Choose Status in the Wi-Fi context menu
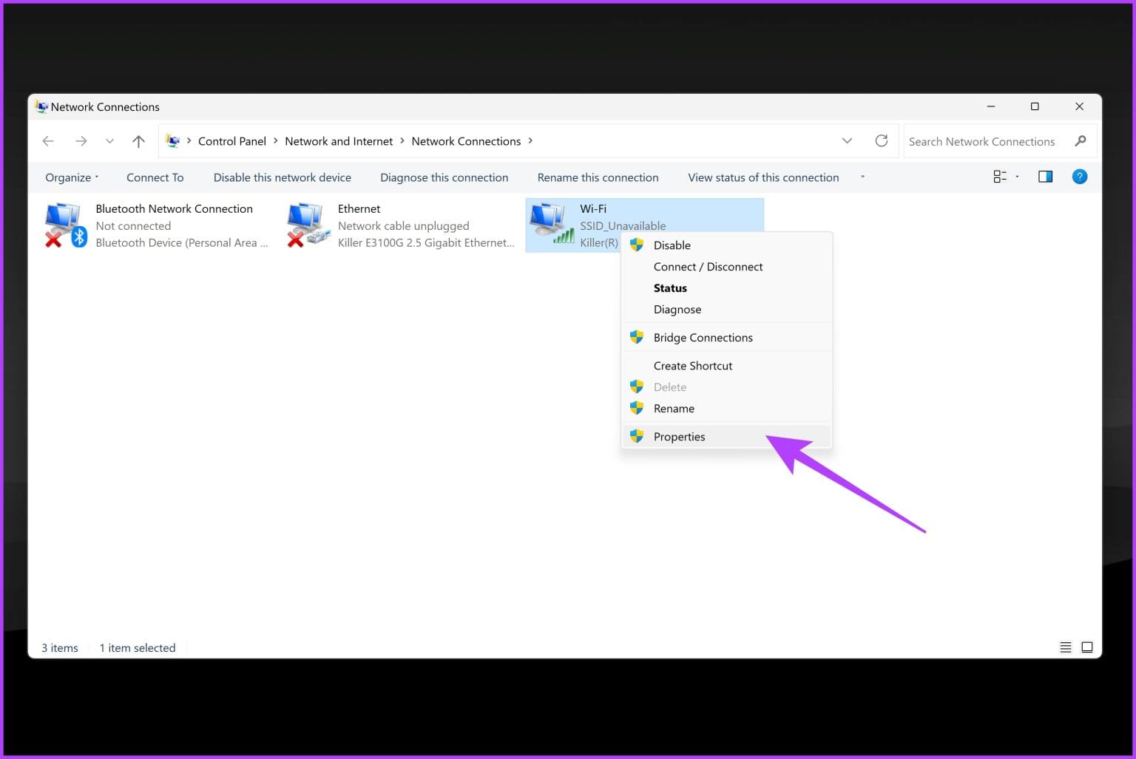1136x759 pixels. pos(670,288)
